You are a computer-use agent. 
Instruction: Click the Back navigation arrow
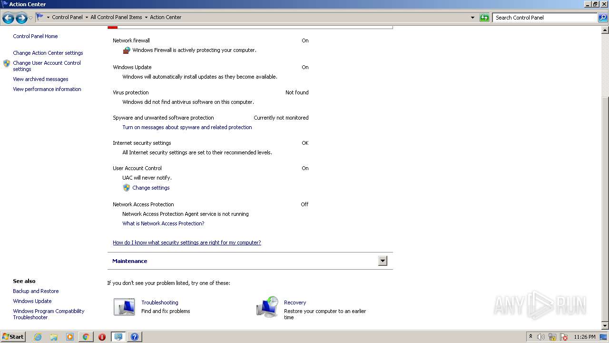(8, 18)
